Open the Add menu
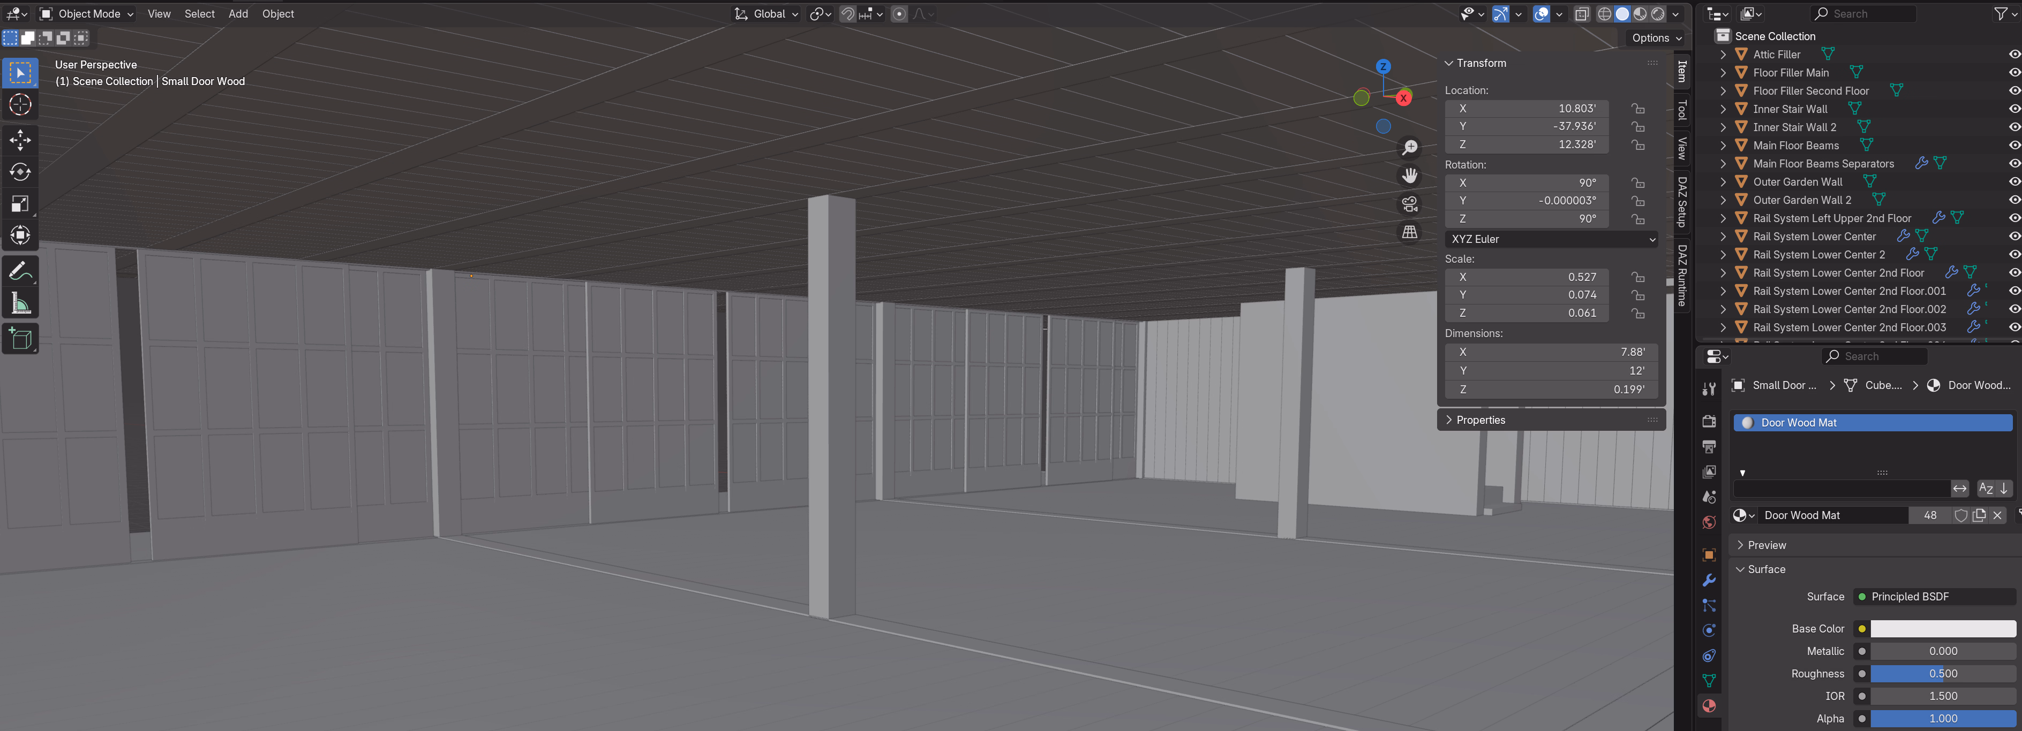Viewport: 2022px width, 731px height. [x=238, y=13]
